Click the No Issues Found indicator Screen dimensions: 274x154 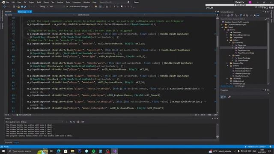24,115
